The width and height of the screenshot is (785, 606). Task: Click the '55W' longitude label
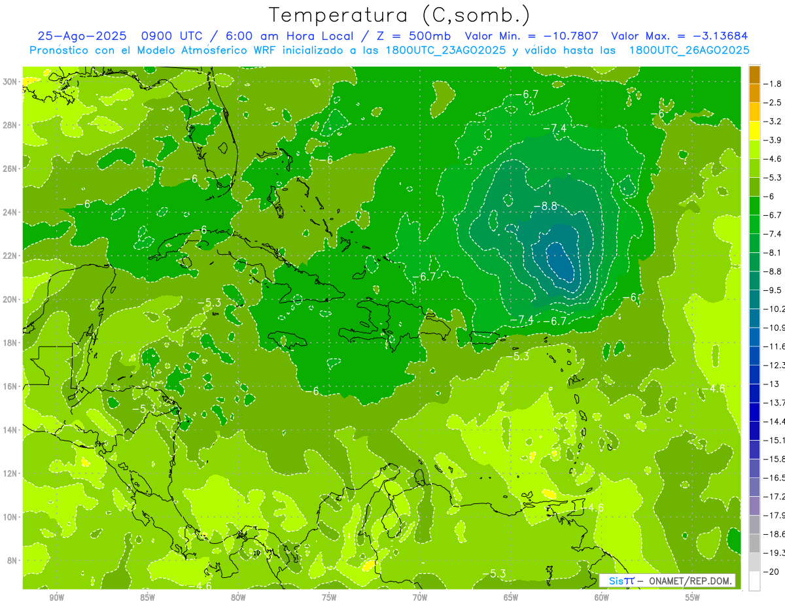[x=693, y=598]
